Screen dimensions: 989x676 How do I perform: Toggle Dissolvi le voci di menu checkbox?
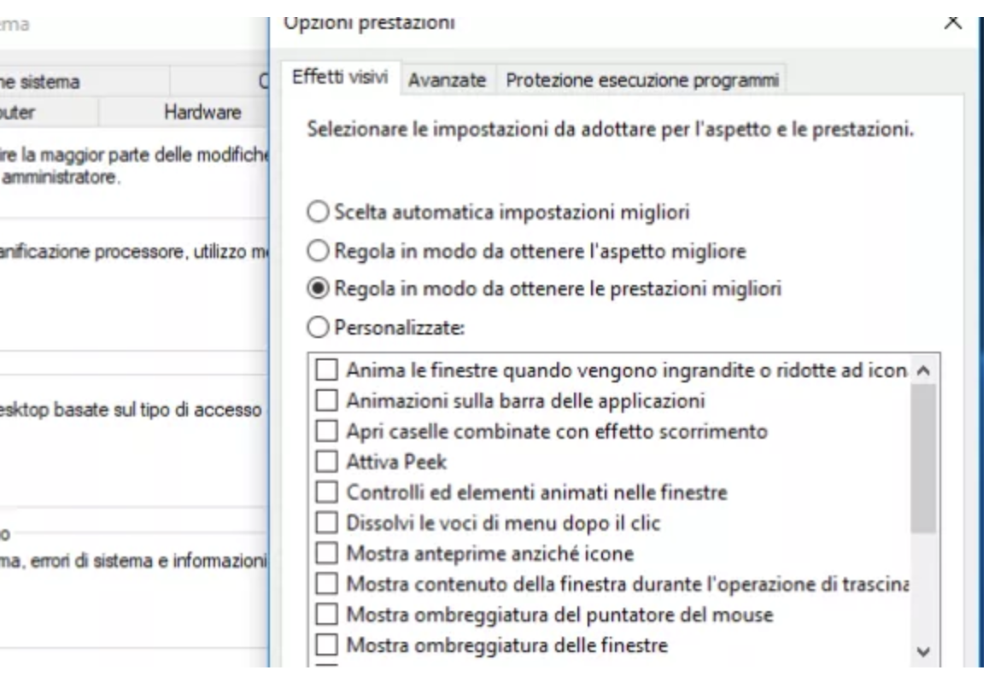click(x=326, y=522)
